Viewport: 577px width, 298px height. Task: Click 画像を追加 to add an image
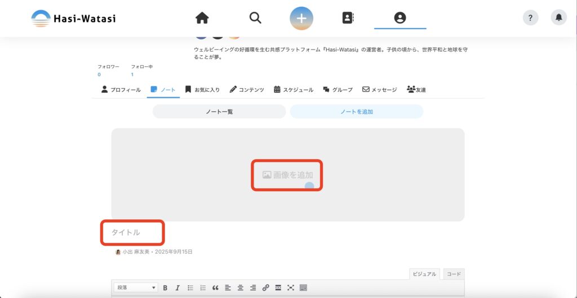[287, 175]
